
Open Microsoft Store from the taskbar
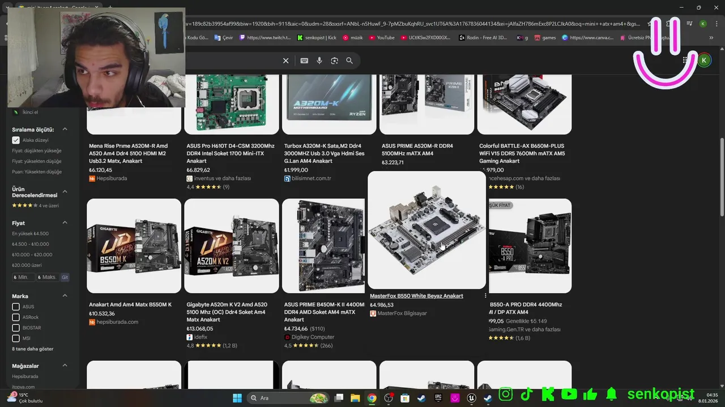click(x=405, y=398)
